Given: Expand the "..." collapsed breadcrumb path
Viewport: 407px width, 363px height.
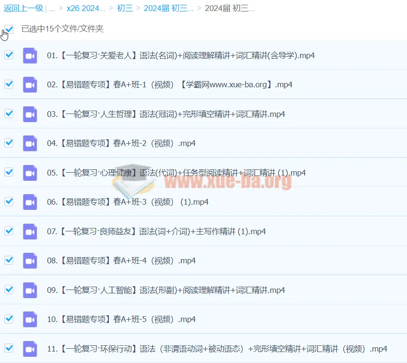Looking at the screenshot, I should [x=53, y=9].
